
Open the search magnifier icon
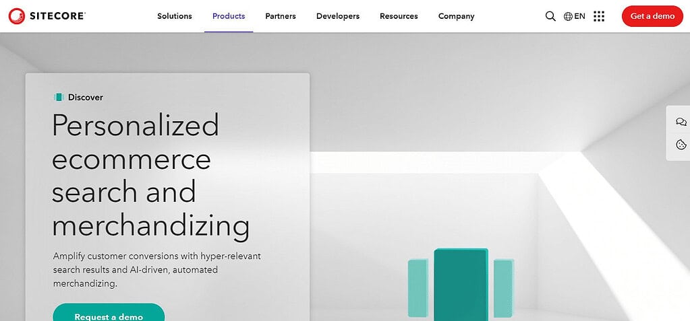click(x=550, y=16)
